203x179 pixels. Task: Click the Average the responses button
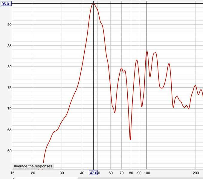click(33, 166)
